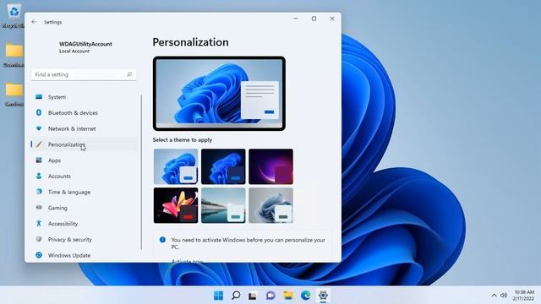Screen dimensions: 541x304
Task: Open the Recycle Bin desktop icon
Action: tap(14, 15)
